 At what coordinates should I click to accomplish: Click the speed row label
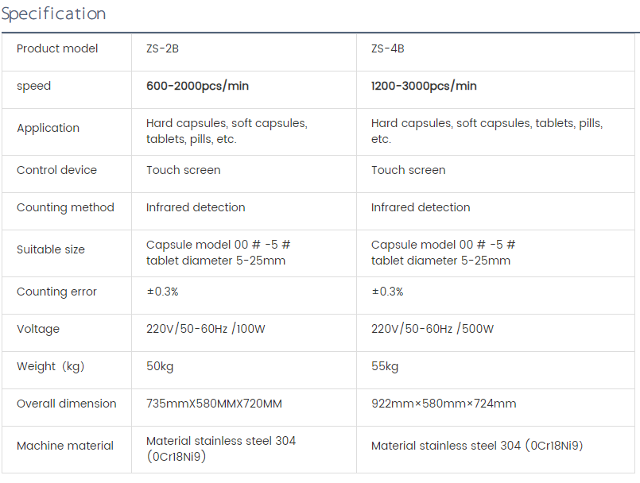(x=33, y=86)
